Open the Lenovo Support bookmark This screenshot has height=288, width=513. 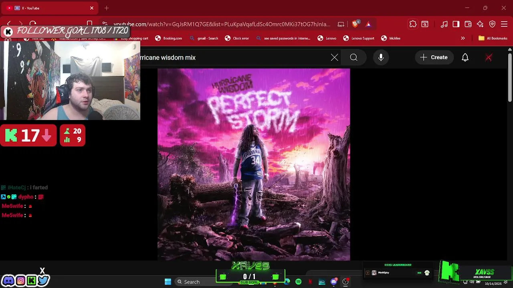point(359,38)
